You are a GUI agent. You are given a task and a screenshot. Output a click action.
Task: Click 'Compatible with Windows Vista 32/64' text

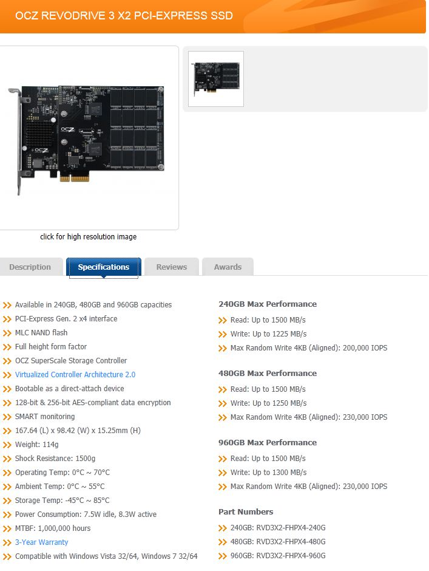[106, 556]
